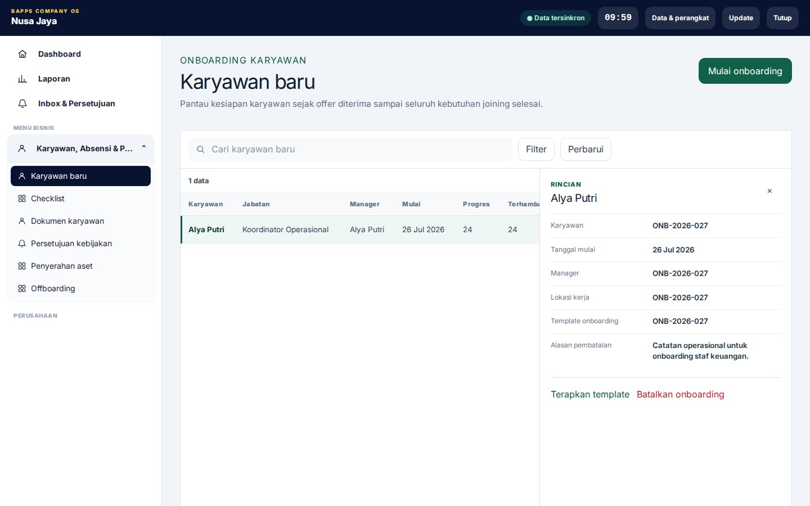Click the Koordinator Operasional cell

point(285,230)
